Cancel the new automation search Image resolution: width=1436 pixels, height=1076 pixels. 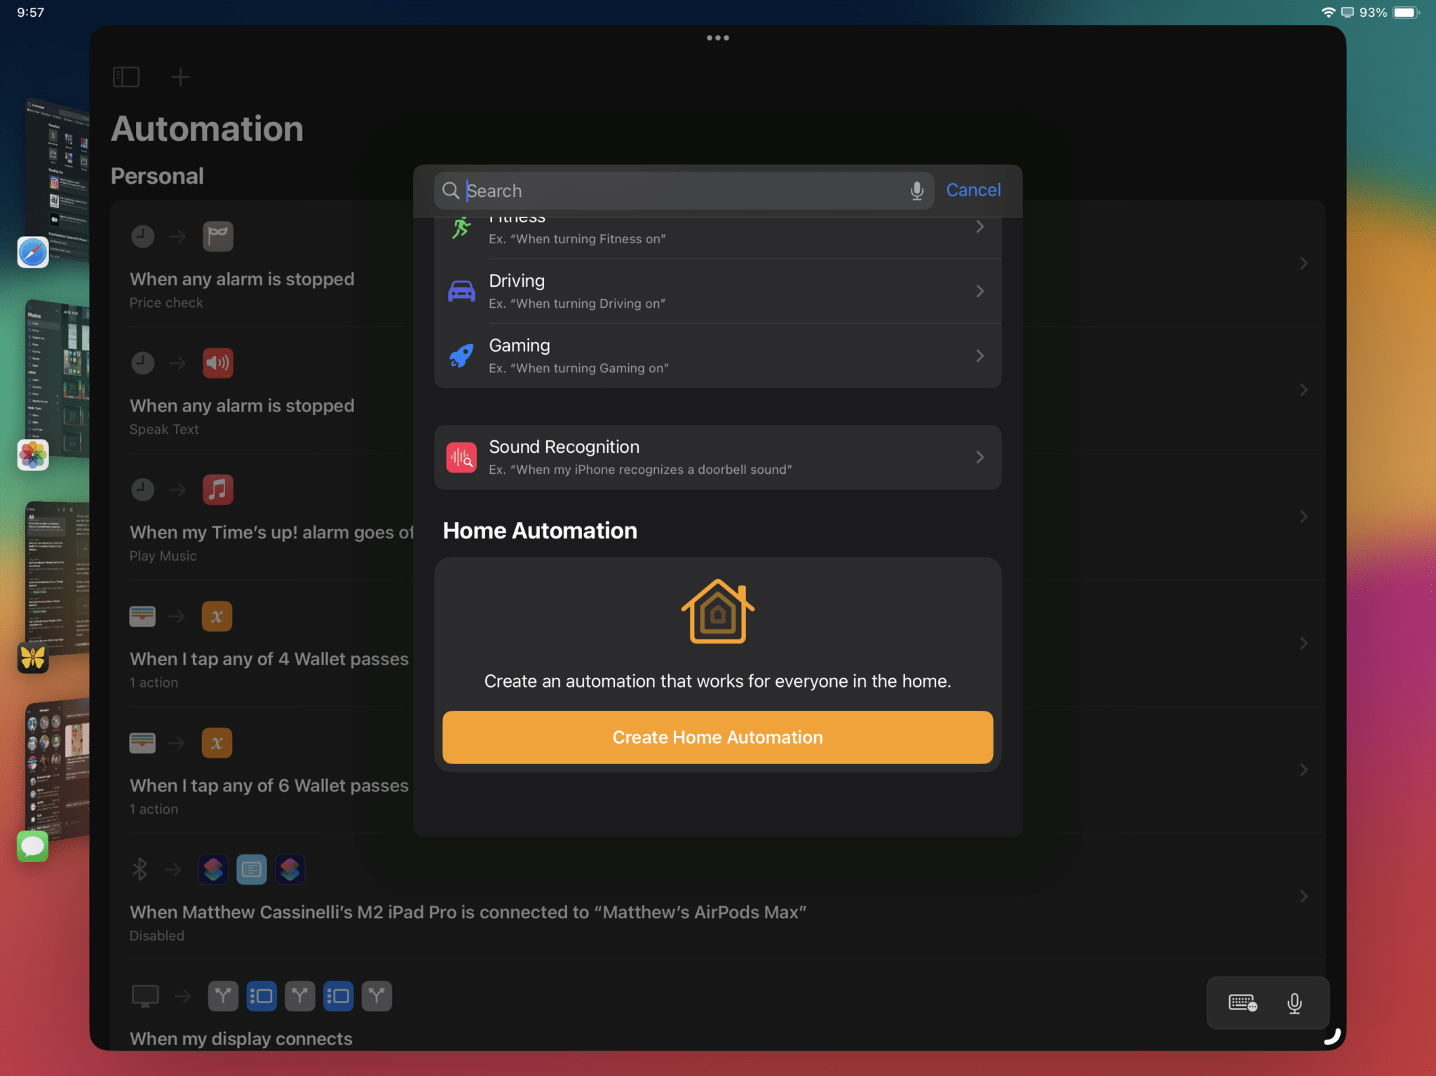[973, 190]
